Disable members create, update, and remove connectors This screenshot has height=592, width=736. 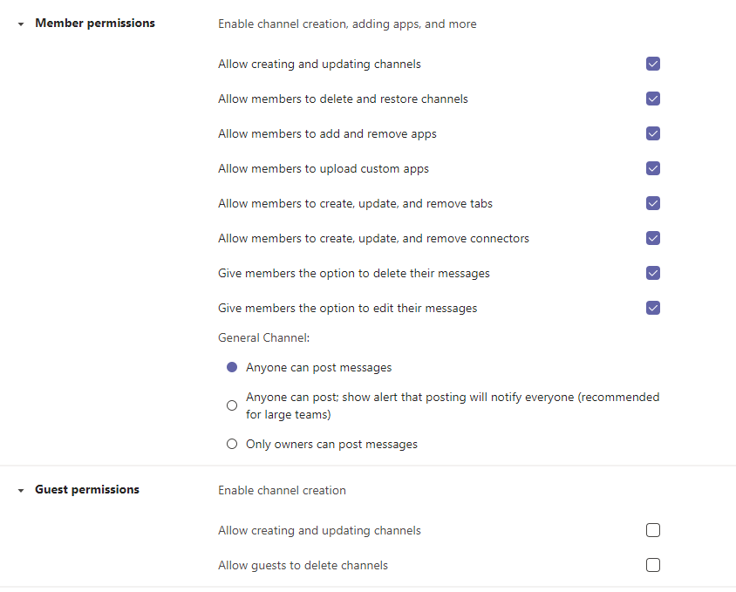(x=653, y=238)
